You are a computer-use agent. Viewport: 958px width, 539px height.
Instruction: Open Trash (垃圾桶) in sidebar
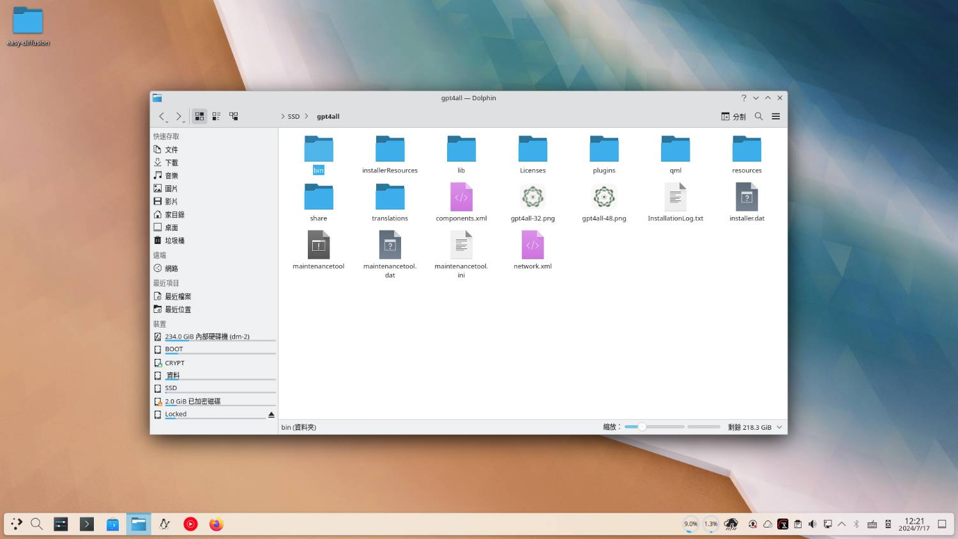pos(214,240)
